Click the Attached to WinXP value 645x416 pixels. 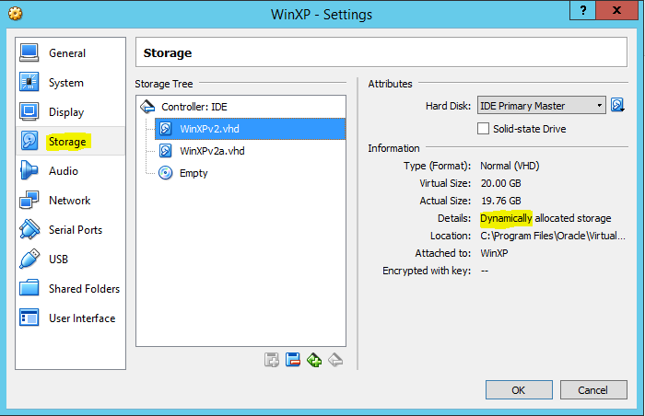coord(494,253)
